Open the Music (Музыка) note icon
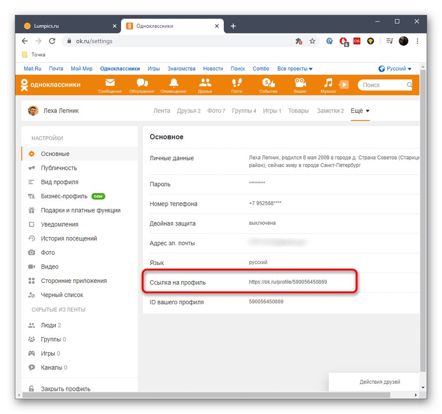The height and width of the screenshot is (414, 442). click(328, 83)
